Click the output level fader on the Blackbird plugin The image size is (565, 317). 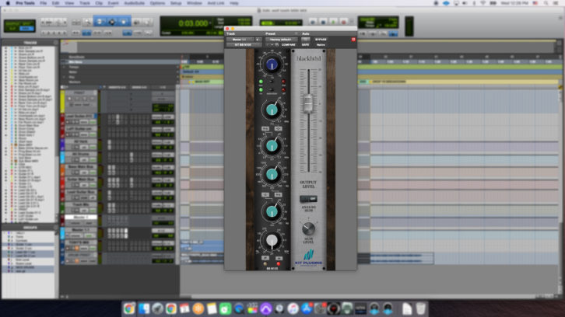pos(308,103)
